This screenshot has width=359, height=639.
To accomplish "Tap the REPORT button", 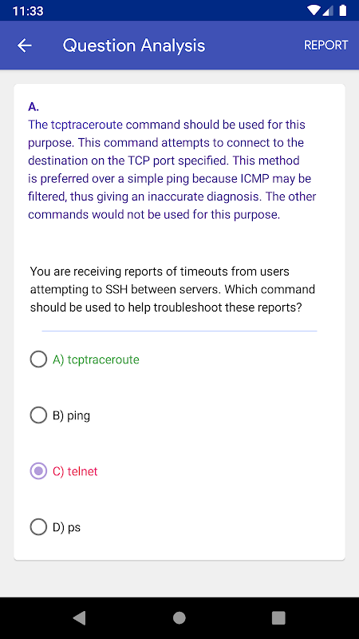I will tap(326, 45).
